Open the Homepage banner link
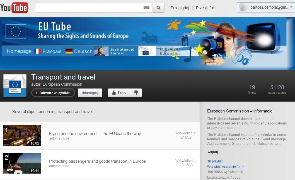Screen dimensions: 295x180 pos(19,51)
